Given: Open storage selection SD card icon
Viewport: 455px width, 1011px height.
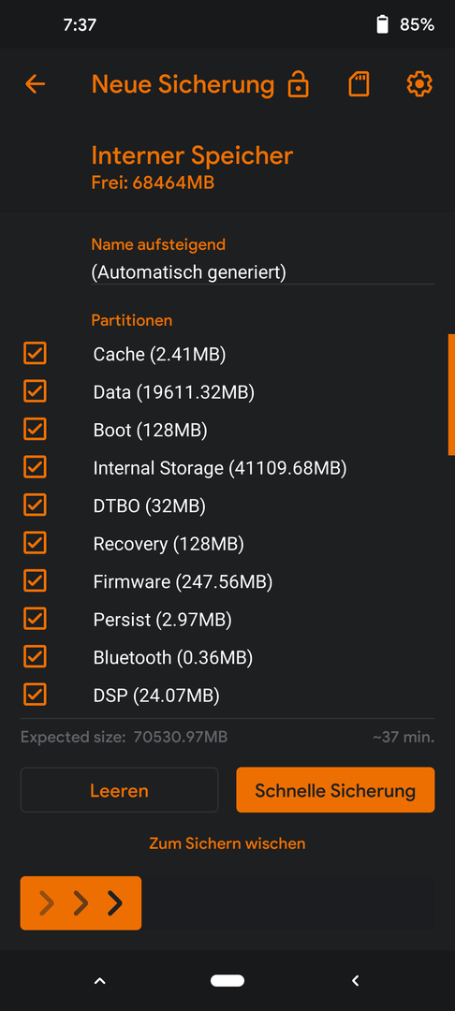Looking at the screenshot, I should pyautogui.click(x=359, y=84).
